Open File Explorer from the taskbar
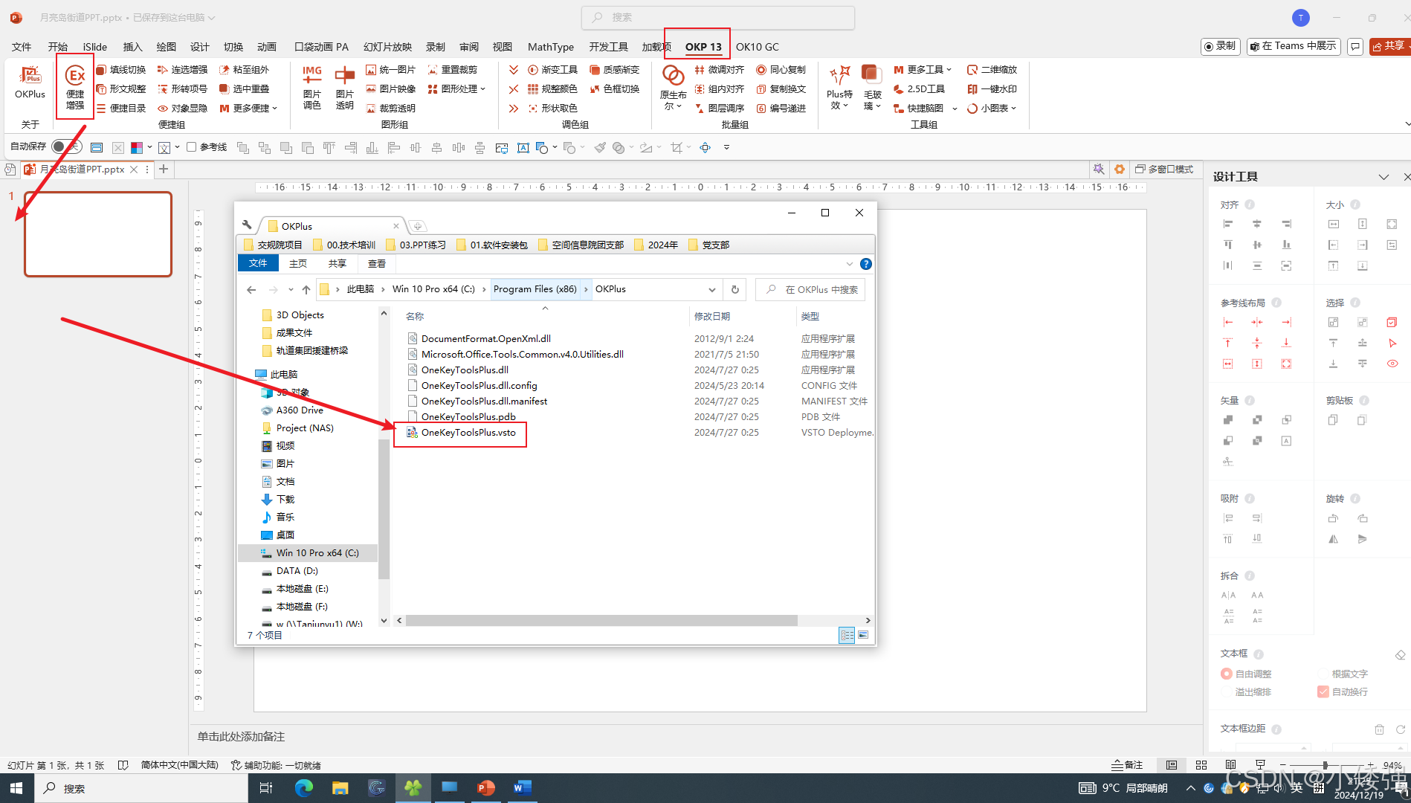 [x=340, y=788]
